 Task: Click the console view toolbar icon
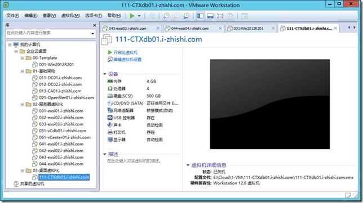click(x=245, y=16)
